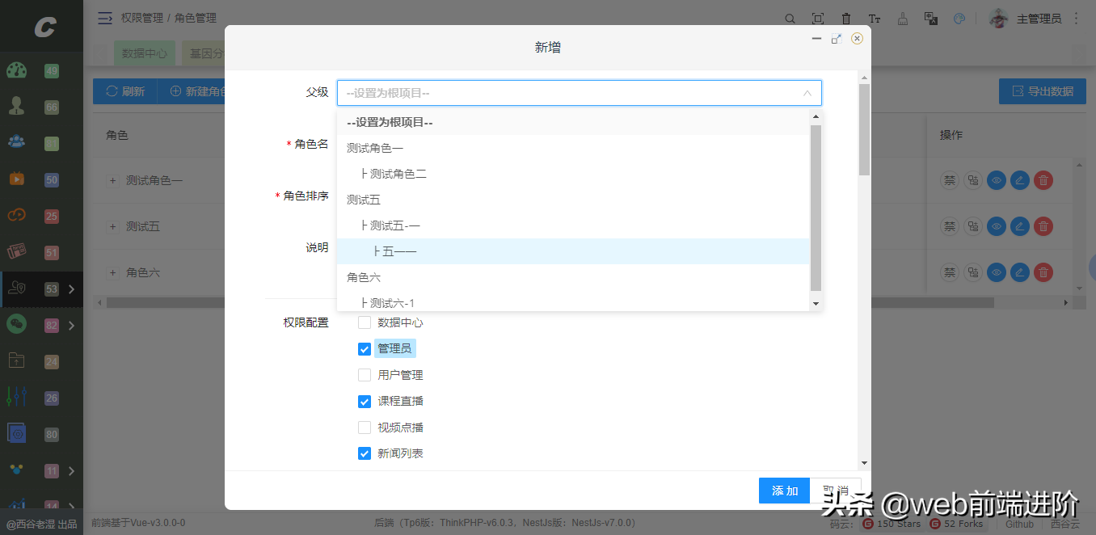Check the 用户管理 permission checkbox
This screenshot has height=535, width=1096.
[x=365, y=375]
